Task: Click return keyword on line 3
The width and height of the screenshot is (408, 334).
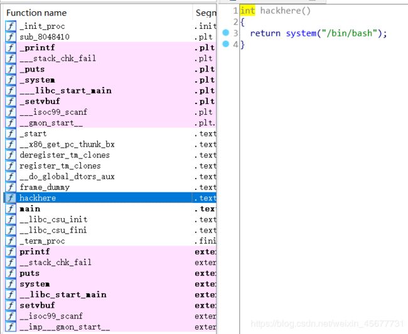Action: (x=265, y=33)
